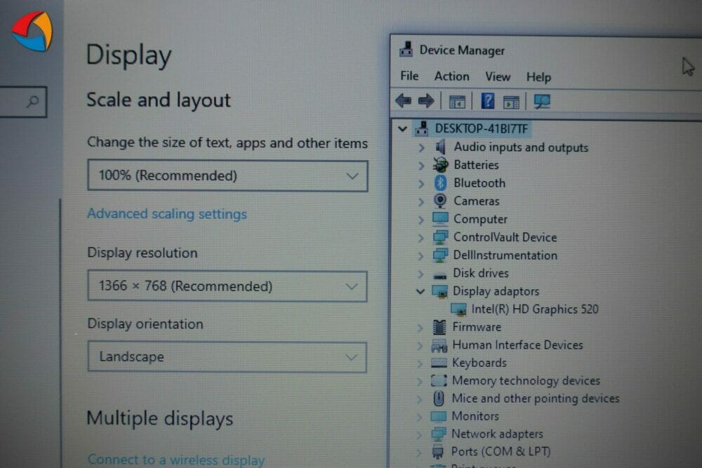Click the action pane toolbar icon
The width and height of the screenshot is (702, 468).
tap(511, 102)
